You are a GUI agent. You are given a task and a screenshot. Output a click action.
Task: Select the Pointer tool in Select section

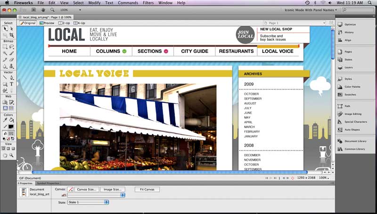tap(5, 29)
